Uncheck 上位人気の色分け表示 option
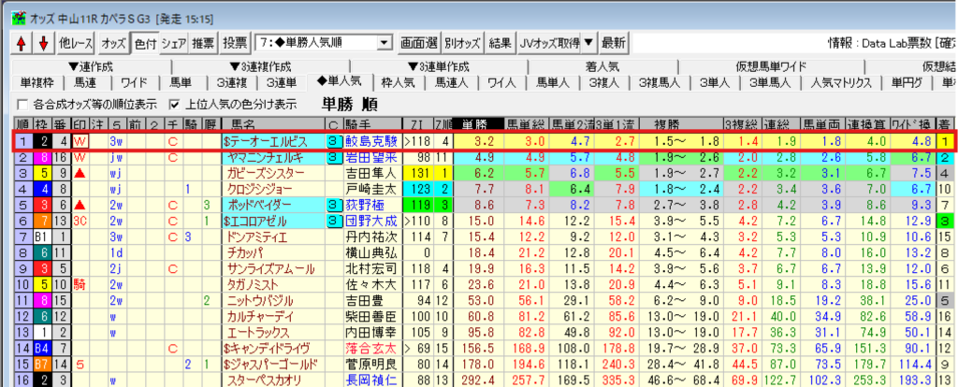Viewport: 958px width, 387px height. (174, 104)
